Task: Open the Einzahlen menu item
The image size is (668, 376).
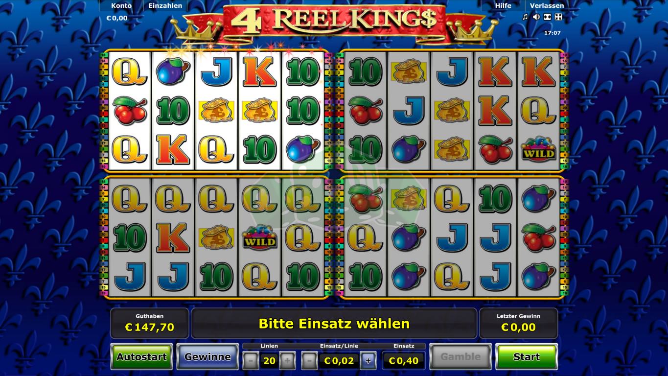Action: point(165,6)
